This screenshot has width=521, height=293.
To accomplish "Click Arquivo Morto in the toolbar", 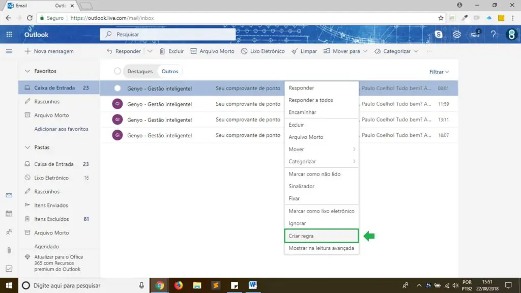I will tap(212, 51).
